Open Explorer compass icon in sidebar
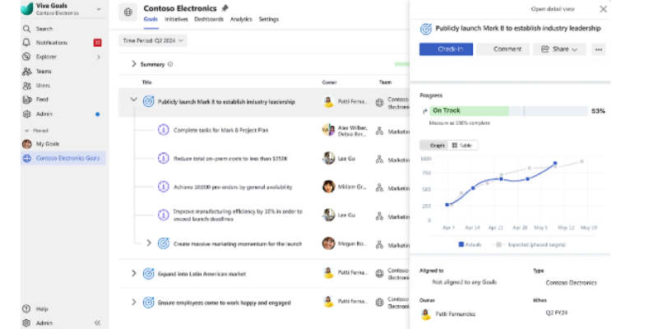 27,57
